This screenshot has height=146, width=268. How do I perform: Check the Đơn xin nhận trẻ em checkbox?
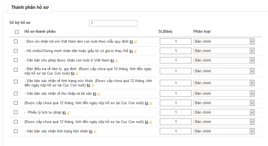(x=16, y=42)
